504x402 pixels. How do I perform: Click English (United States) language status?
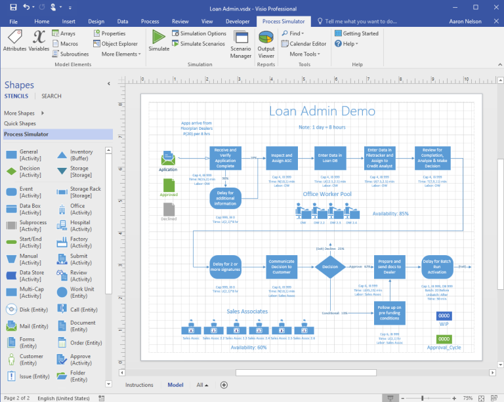coord(64,398)
